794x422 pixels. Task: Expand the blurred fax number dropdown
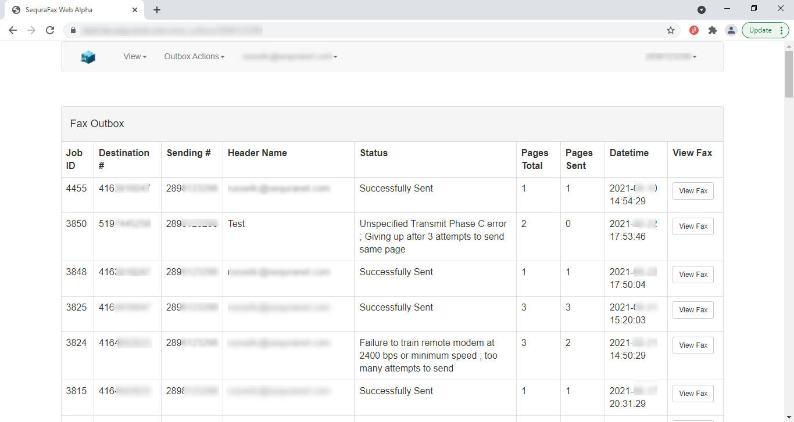pos(671,56)
